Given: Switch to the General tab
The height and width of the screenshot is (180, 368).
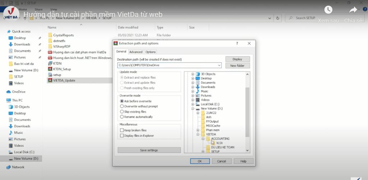Looking at the screenshot, I should (121, 52).
